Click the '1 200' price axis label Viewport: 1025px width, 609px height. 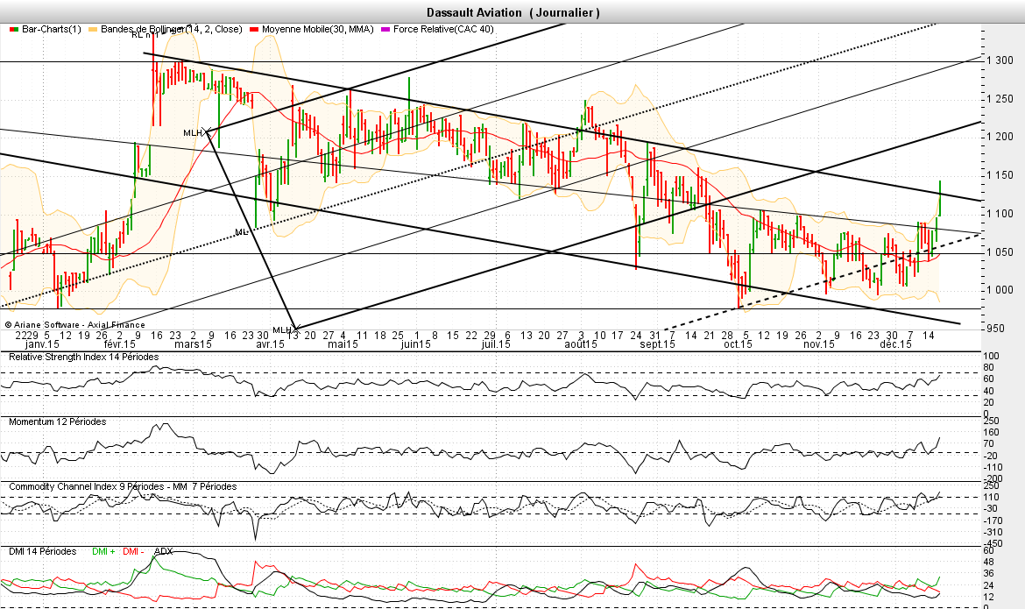click(x=1000, y=137)
